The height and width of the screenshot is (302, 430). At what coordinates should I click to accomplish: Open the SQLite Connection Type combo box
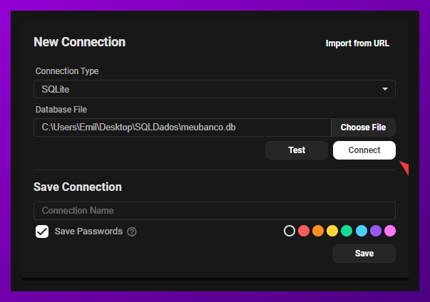click(215, 89)
